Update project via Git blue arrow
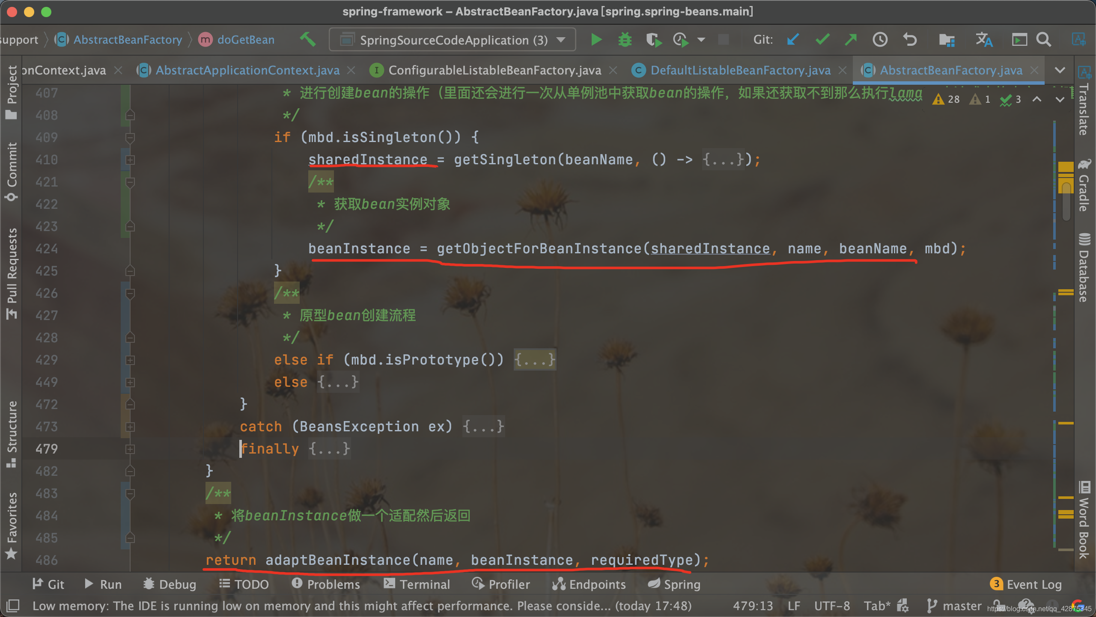The width and height of the screenshot is (1096, 617). pyautogui.click(x=793, y=40)
